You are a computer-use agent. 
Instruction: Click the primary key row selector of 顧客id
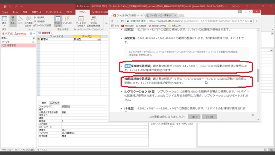39,39
